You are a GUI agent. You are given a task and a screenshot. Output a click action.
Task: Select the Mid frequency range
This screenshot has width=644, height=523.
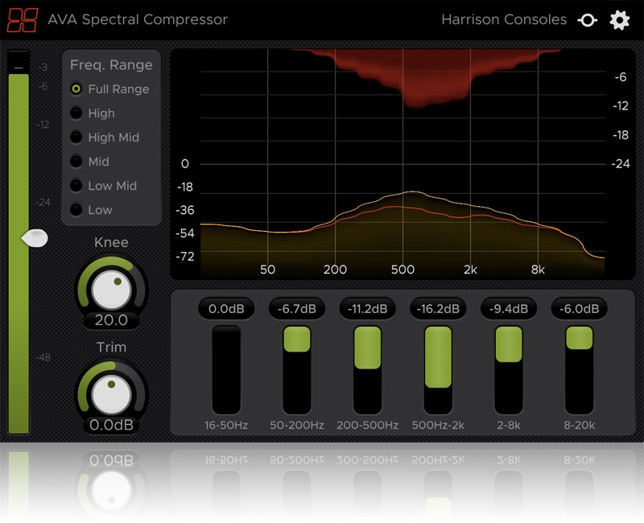pos(76,162)
